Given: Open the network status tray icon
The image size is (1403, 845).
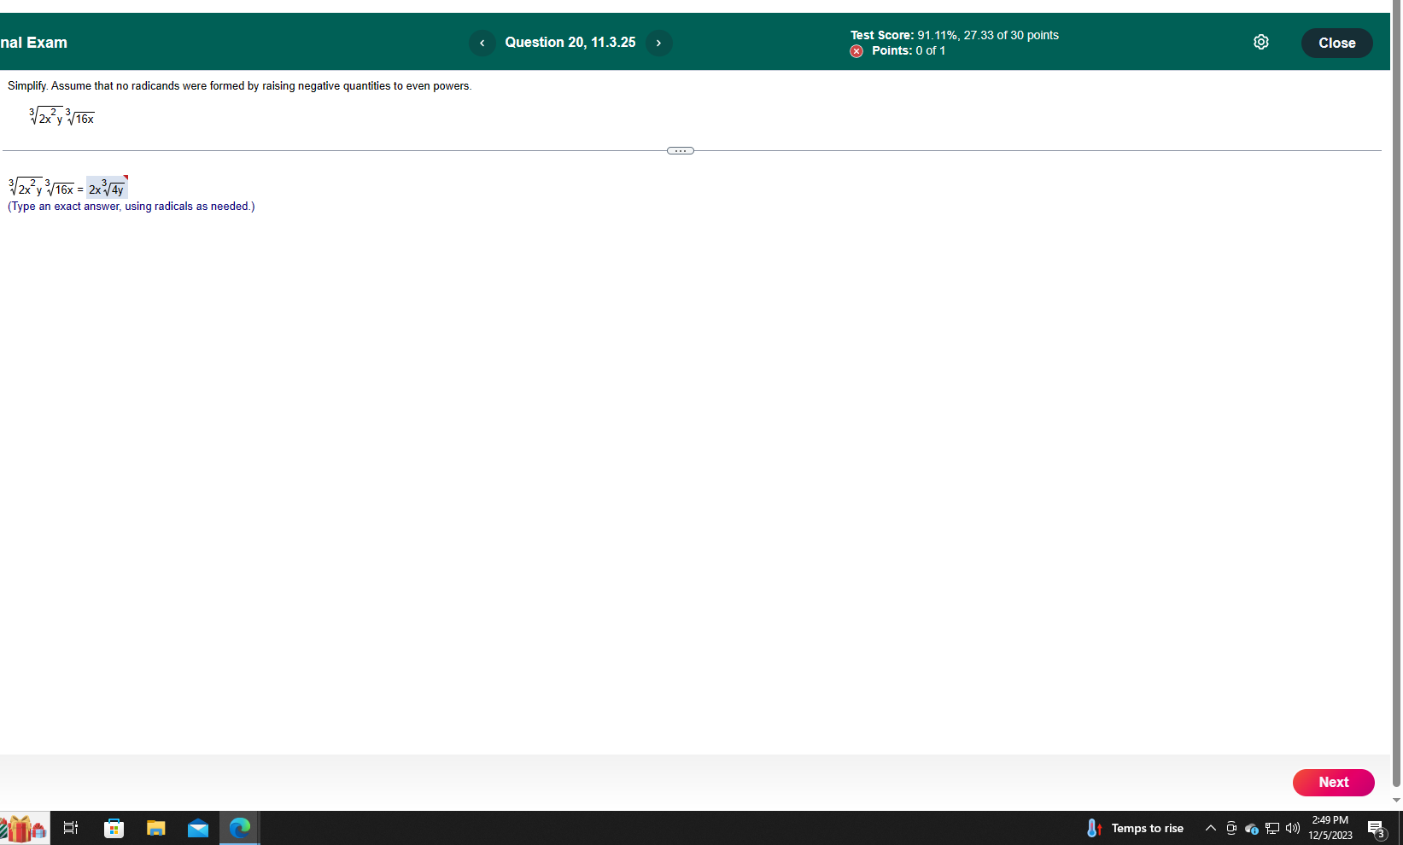Looking at the screenshot, I should (x=1271, y=827).
